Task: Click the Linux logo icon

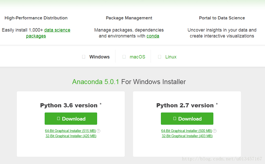Action: pos(160,57)
